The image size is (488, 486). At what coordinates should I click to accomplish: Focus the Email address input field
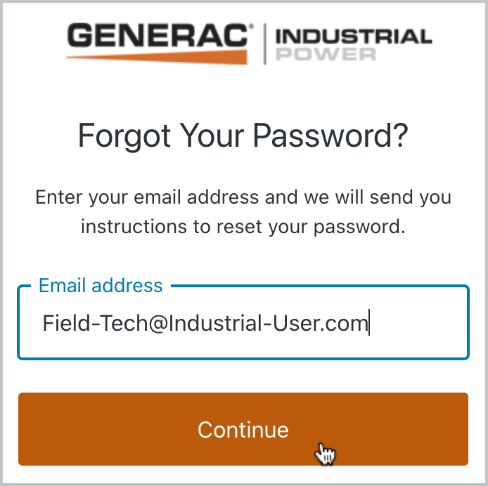coord(243,324)
